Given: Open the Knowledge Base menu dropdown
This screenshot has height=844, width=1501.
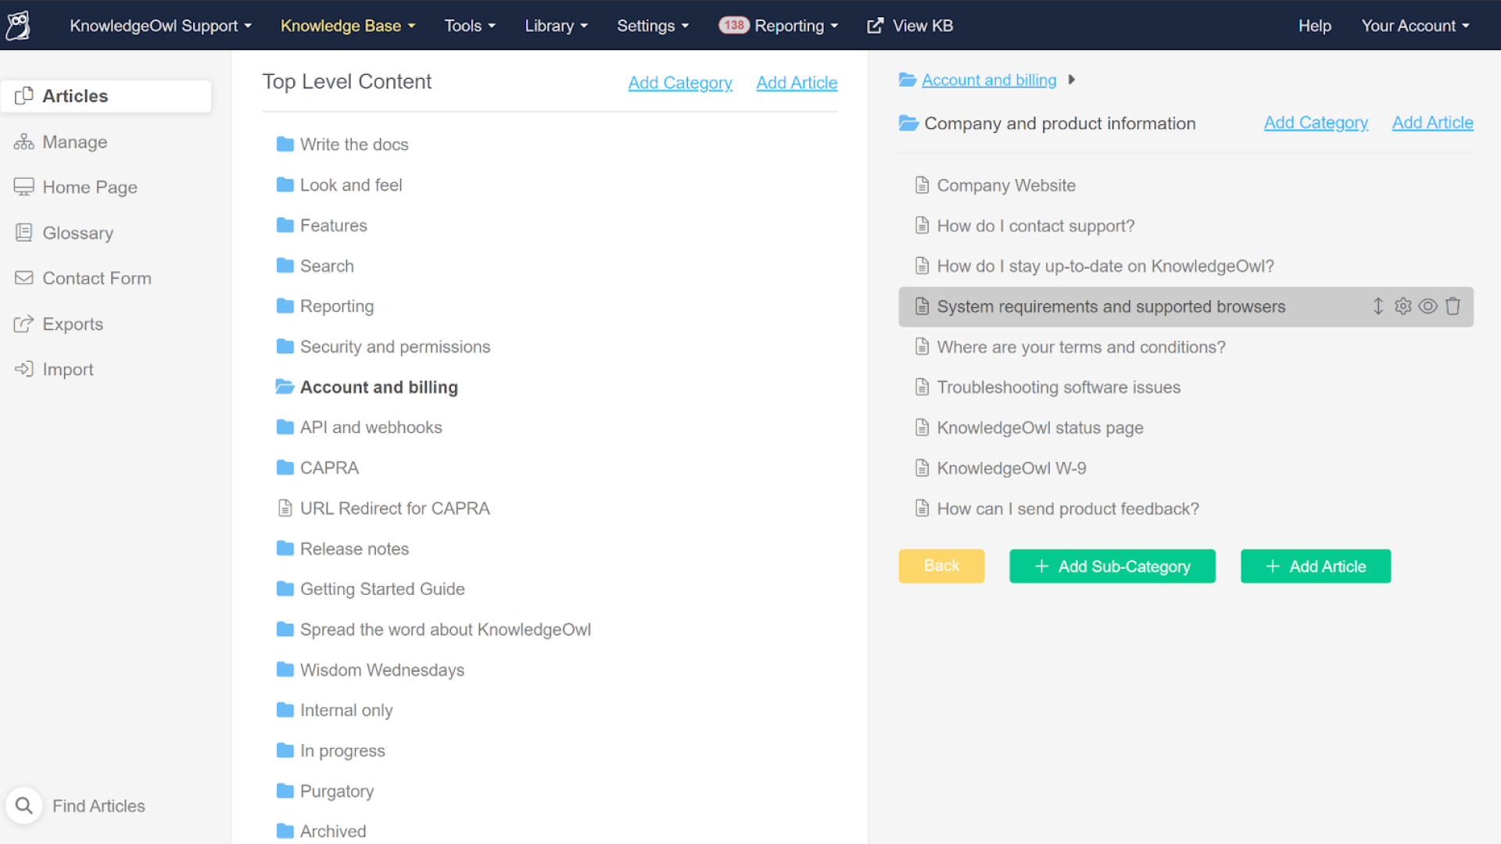Looking at the screenshot, I should pyautogui.click(x=348, y=26).
